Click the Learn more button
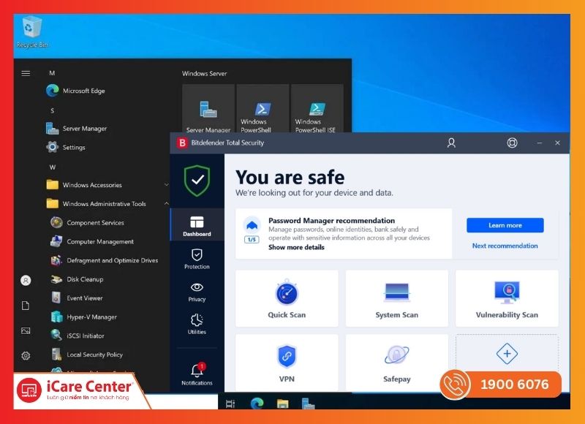585x424 pixels. click(x=505, y=225)
